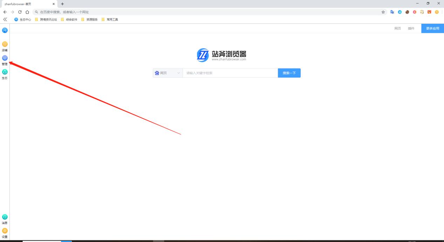
Task: Restore down the browser window
Action: [x=428, y=3]
